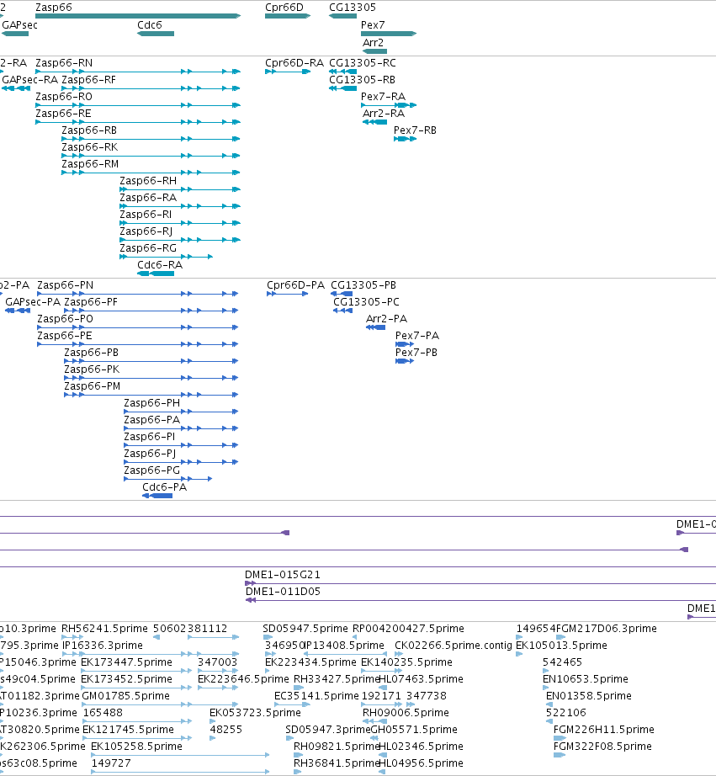Screen dimensions: 716x776
Task: Select the Cpr66D gene label
Action: tap(284, 8)
